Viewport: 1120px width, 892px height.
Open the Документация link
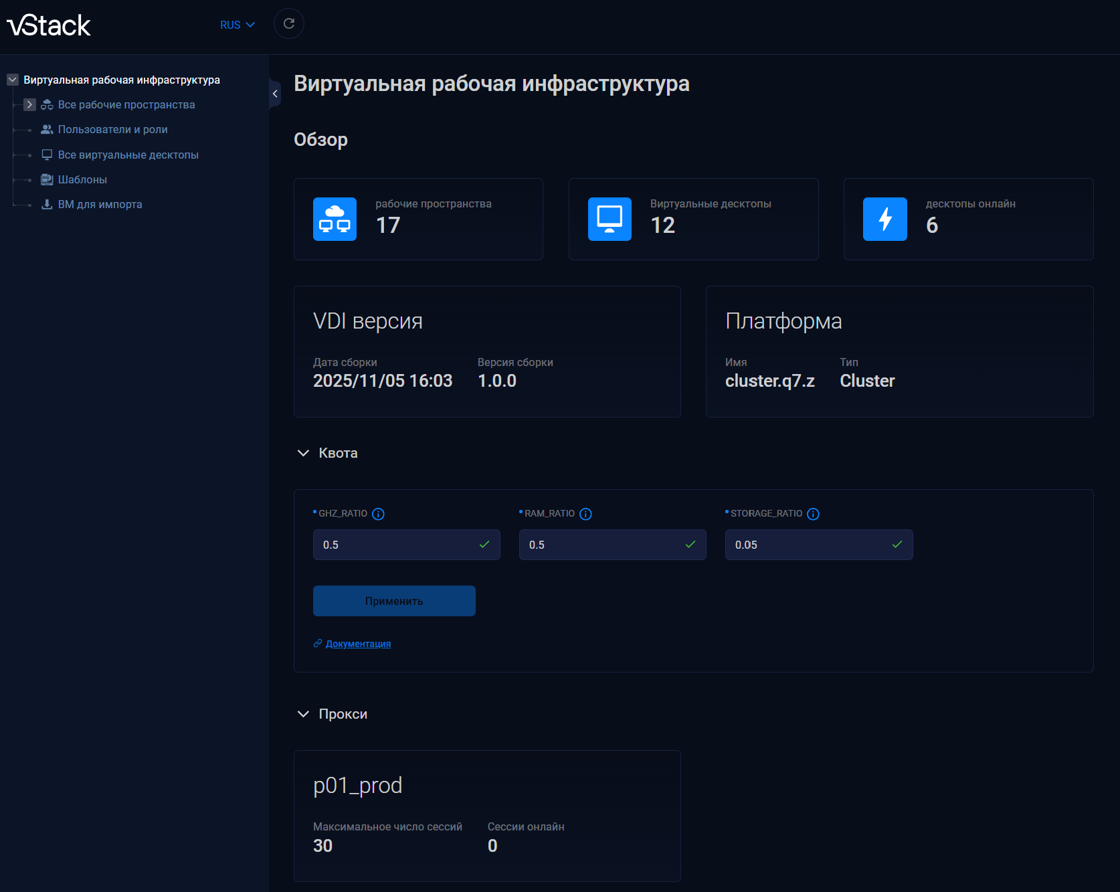pyautogui.click(x=358, y=644)
